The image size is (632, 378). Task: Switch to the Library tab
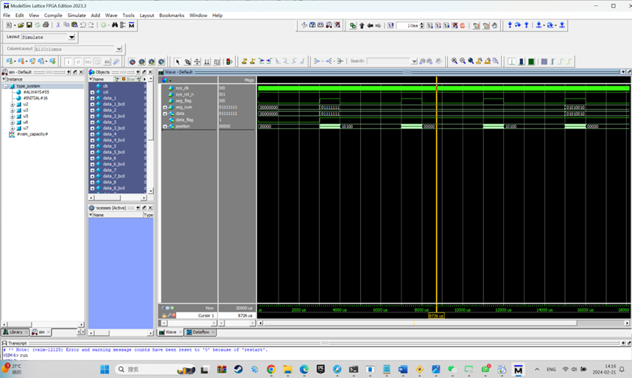15,332
